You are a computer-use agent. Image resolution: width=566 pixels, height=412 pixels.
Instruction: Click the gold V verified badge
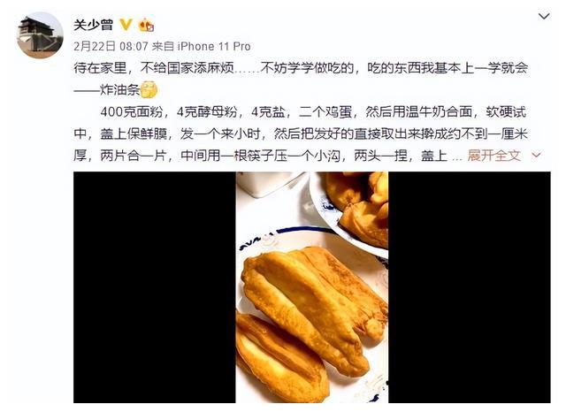[x=126, y=25]
